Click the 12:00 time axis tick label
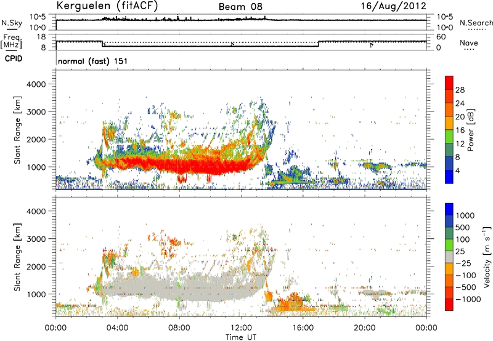493x341 pixels. pyautogui.click(x=241, y=328)
